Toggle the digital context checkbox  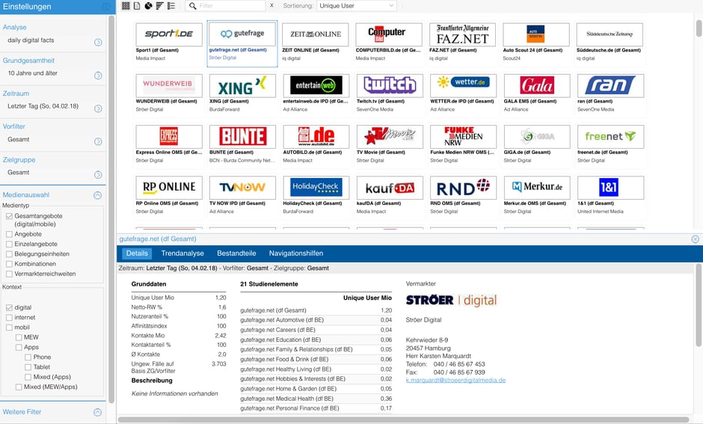pos(9,307)
